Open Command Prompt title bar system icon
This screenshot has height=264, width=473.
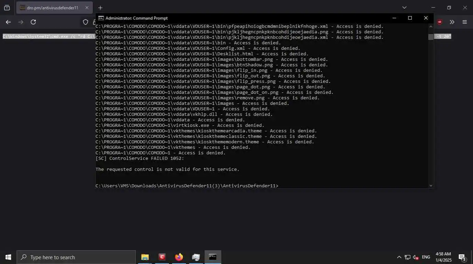[101, 18]
